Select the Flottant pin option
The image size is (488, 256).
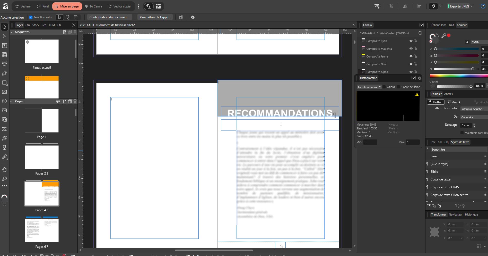tap(436, 102)
